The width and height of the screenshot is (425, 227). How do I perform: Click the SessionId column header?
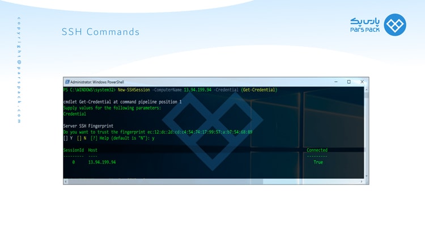(74, 150)
